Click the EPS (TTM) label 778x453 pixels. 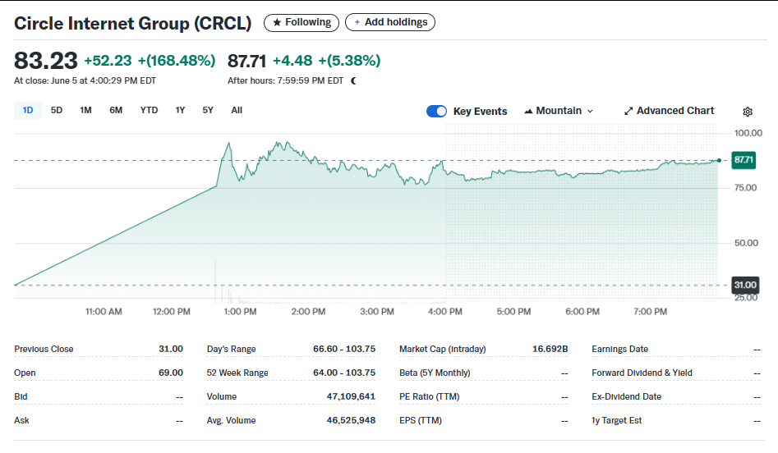tap(421, 420)
